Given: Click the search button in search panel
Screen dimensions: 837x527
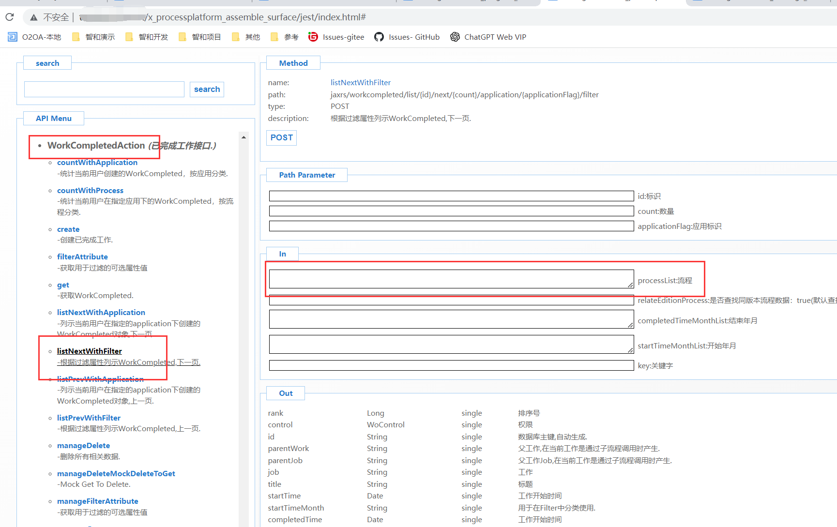Looking at the screenshot, I should point(207,90).
